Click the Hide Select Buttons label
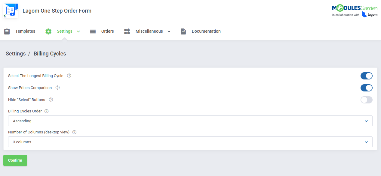This screenshot has height=176, width=381. pyautogui.click(x=27, y=100)
